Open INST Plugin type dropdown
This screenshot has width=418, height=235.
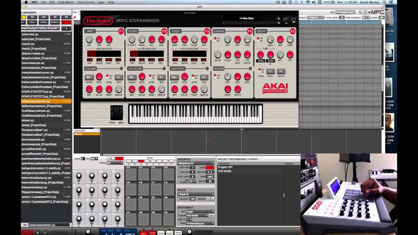pos(200,212)
